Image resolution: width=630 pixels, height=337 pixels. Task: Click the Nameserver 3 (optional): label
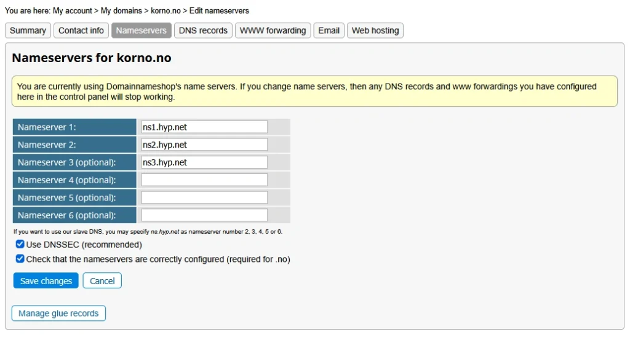coord(66,163)
